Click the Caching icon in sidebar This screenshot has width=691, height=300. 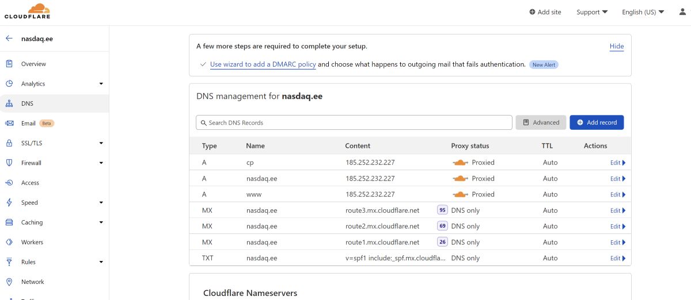pos(9,222)
